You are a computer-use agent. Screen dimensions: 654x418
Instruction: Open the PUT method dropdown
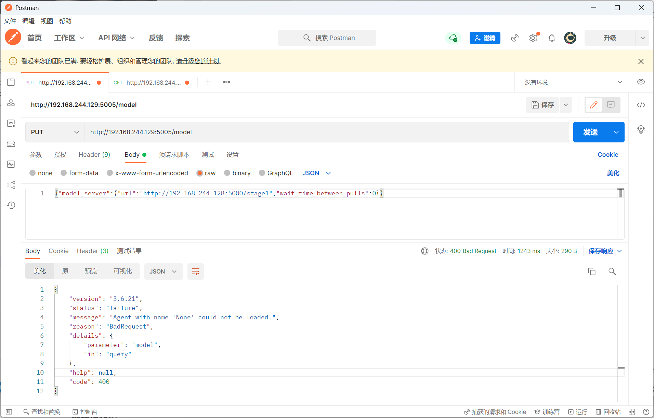pyautogui.click(x=55, y=132)
